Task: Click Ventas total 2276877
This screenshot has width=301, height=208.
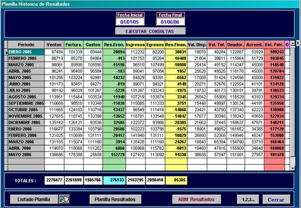Action: [x=54, y=180]
